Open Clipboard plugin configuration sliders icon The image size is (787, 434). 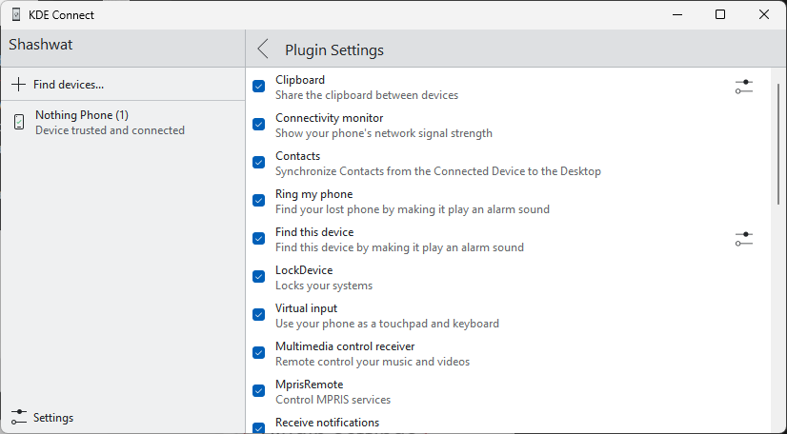click(744, 87)
